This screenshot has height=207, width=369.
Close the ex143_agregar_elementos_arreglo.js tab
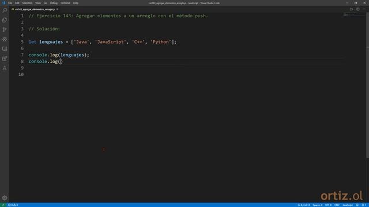pos(58,9)
